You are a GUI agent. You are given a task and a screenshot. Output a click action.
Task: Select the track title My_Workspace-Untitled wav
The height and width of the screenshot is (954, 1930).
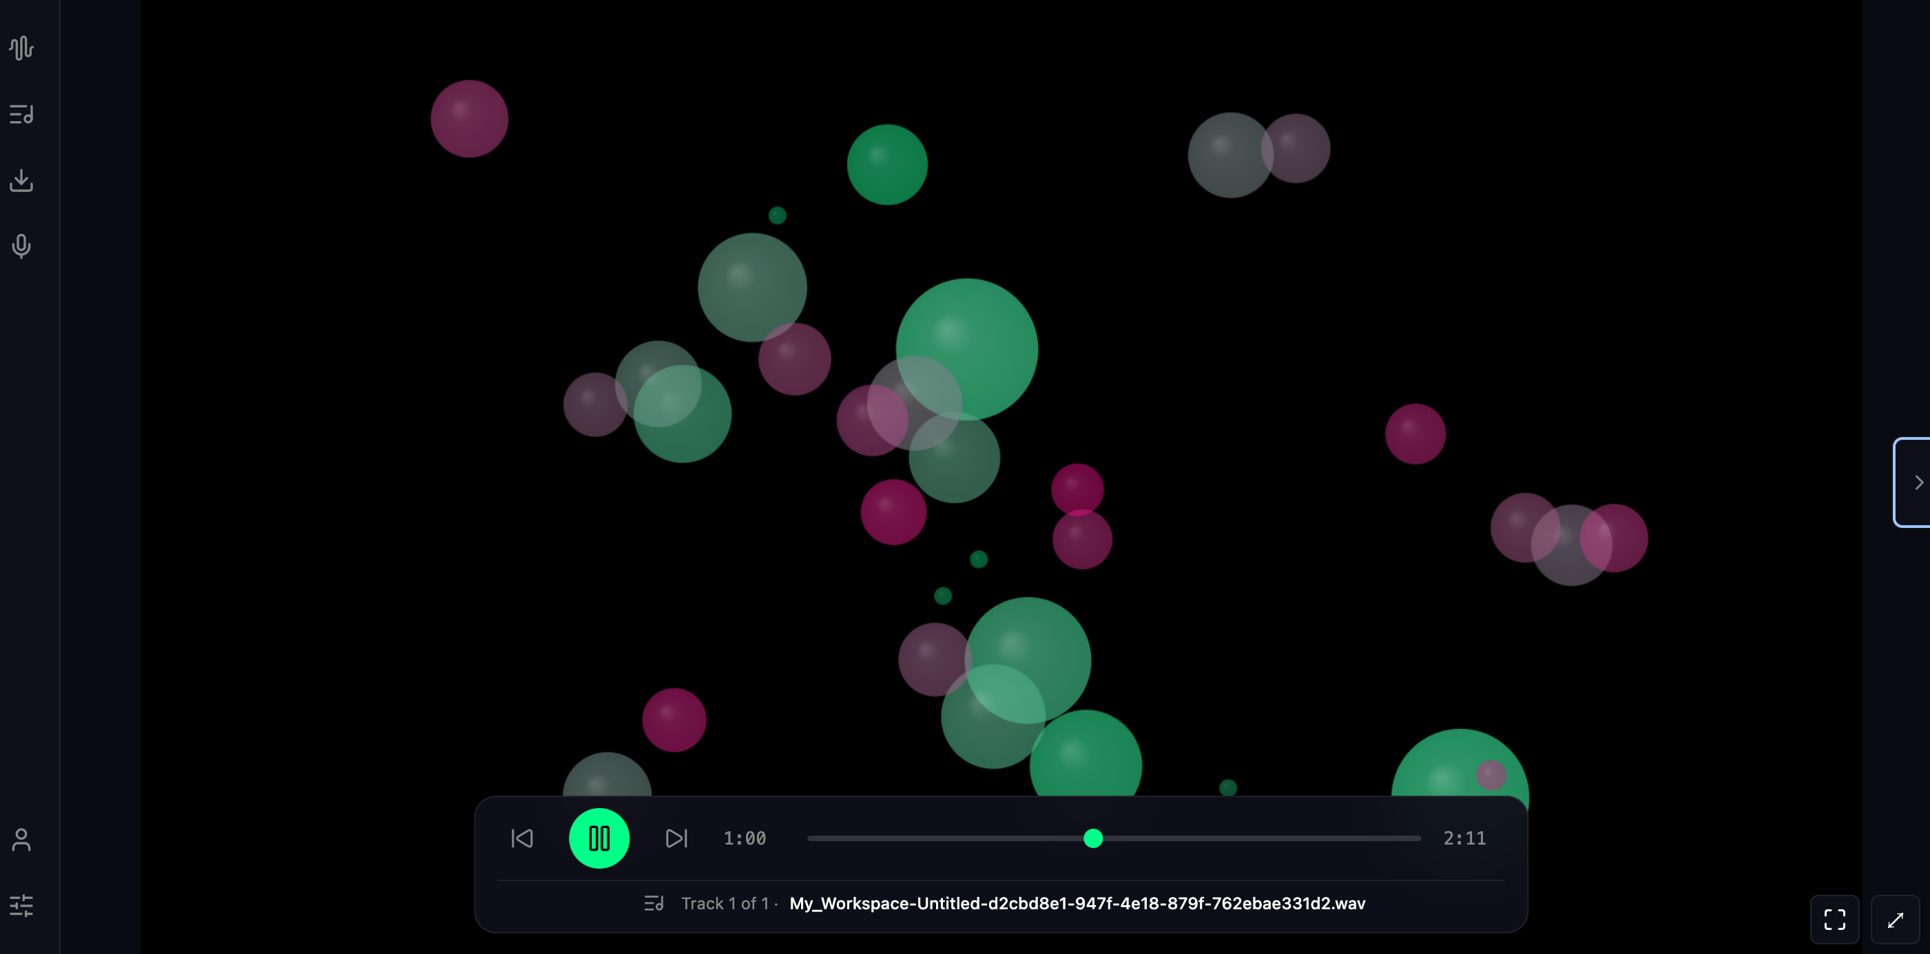1077,903
